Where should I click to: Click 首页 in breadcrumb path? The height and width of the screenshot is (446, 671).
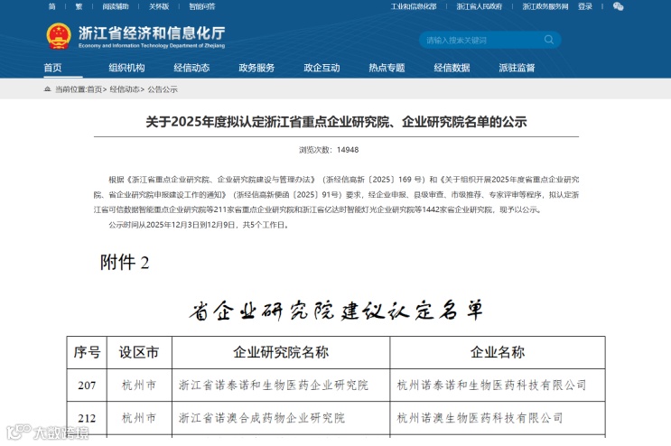point(95,89)
